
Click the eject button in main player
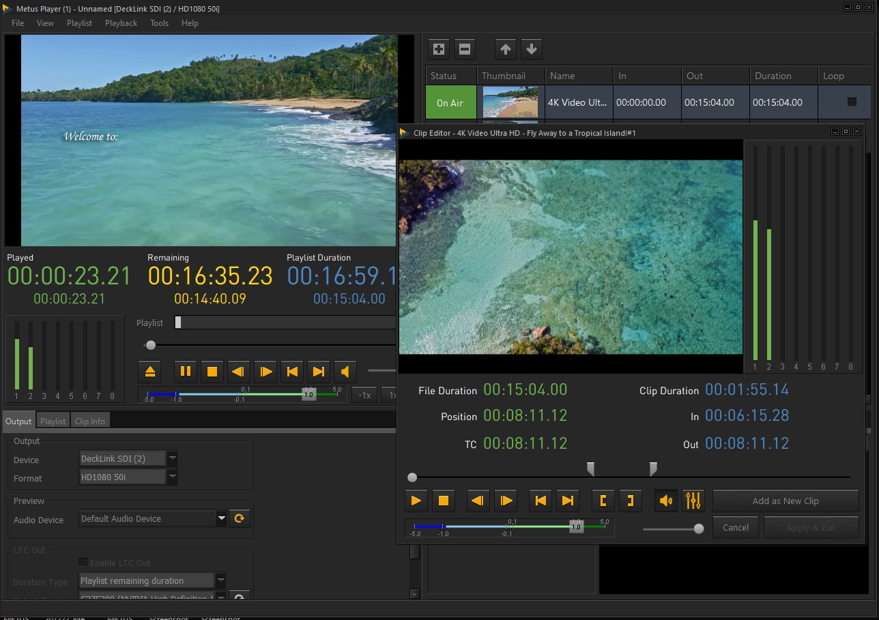(x=150, y=372)
